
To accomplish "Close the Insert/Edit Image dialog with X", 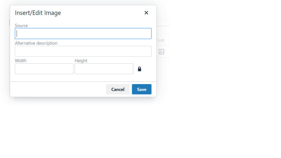I will pos(146,13).
